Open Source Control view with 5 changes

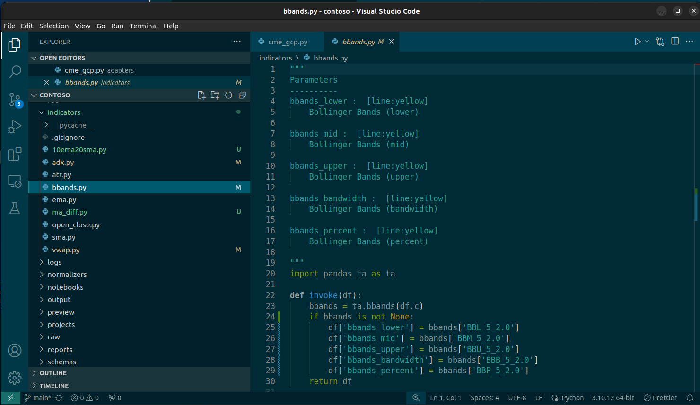(x=15, y=100)
